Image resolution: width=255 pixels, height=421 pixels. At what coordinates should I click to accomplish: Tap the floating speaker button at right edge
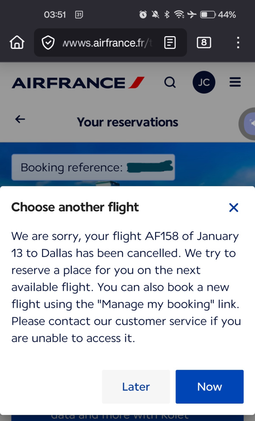pos(249,124)
